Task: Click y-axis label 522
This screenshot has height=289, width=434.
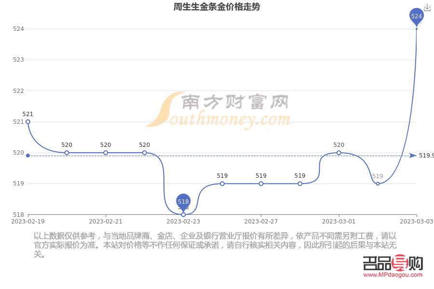Action: (x=18, y=91)
